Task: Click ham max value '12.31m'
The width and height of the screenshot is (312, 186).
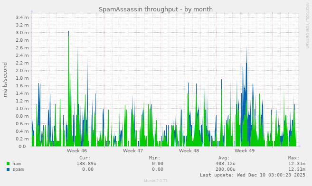Action: click(x=297, y=164)
